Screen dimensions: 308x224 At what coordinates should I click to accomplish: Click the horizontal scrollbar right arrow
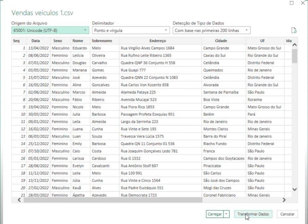[x=284, y=200]
